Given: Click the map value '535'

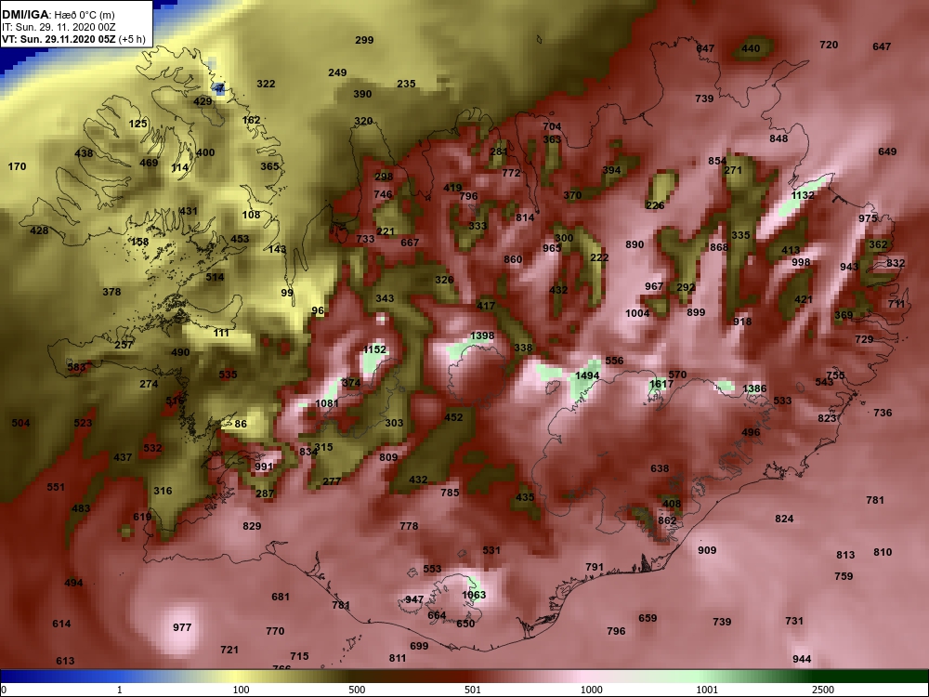Looking at the screenshot, I should pos(228,375).
